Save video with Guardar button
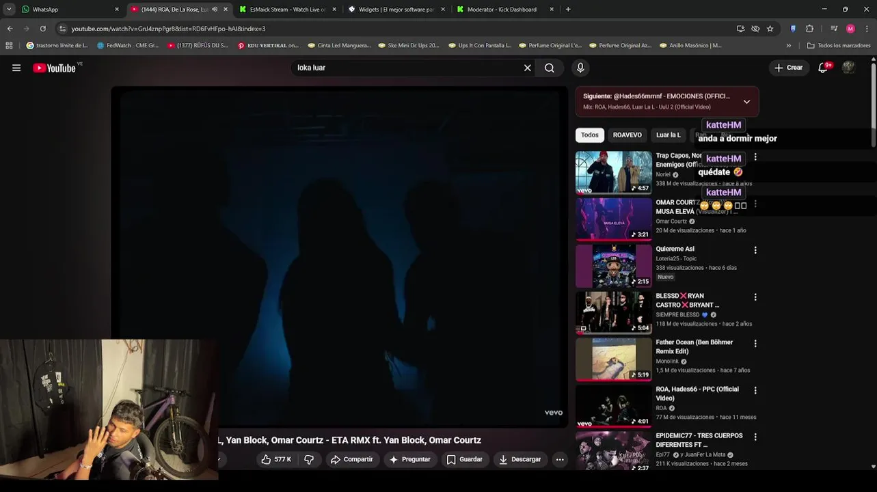 pyautogui.click(x=465, y=459)
